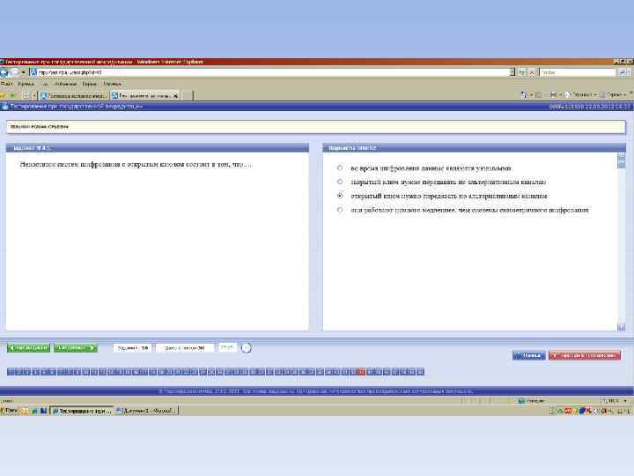Stop page loading with the red X icon
The height and width of the screenshot is (476, 634).
[532, 72]
